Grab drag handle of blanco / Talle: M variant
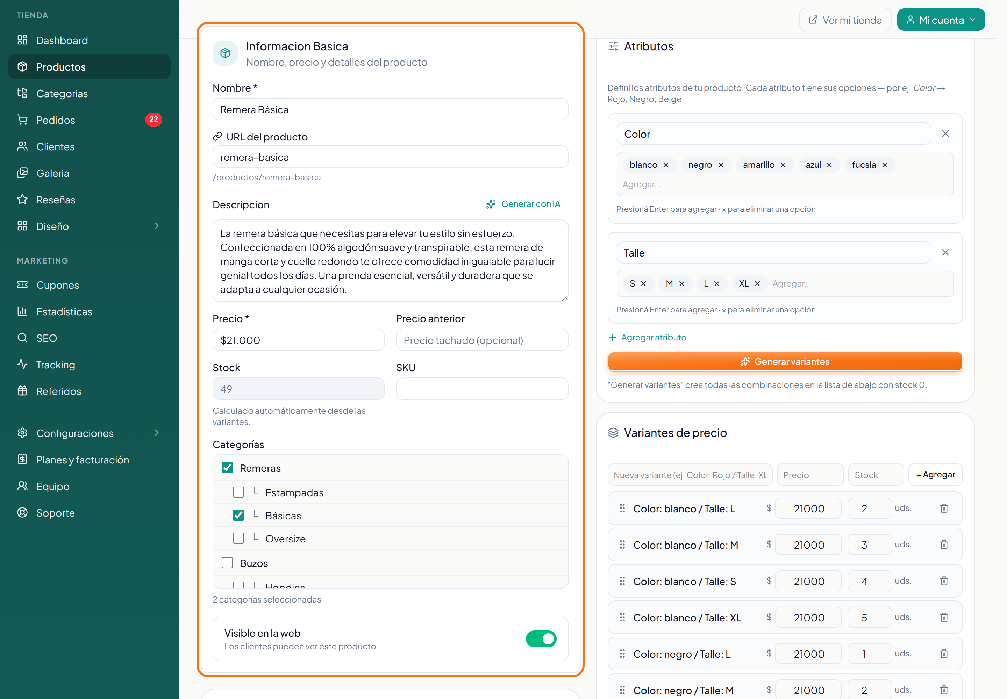 (x=622, y=545)
